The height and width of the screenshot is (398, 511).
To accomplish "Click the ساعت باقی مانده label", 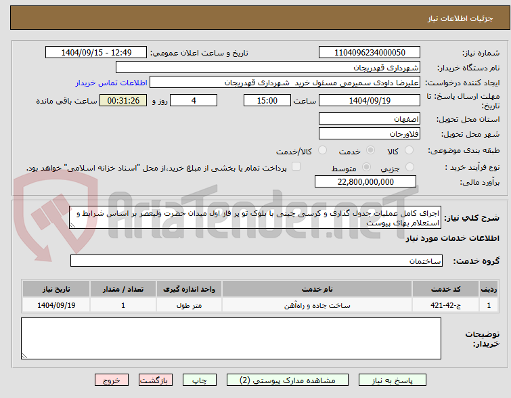I will click(x=66, y=101).
